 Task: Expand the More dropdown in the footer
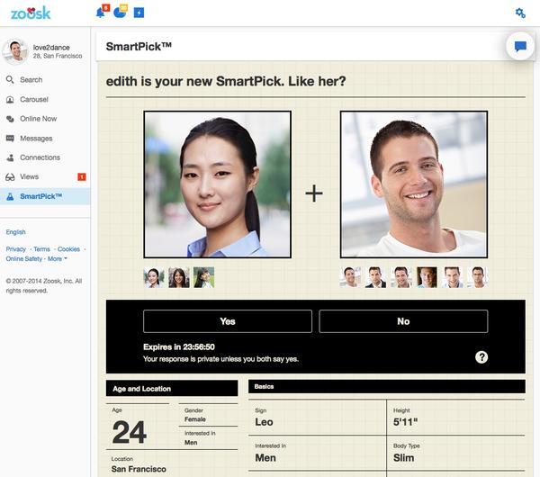tap(58, 259)
